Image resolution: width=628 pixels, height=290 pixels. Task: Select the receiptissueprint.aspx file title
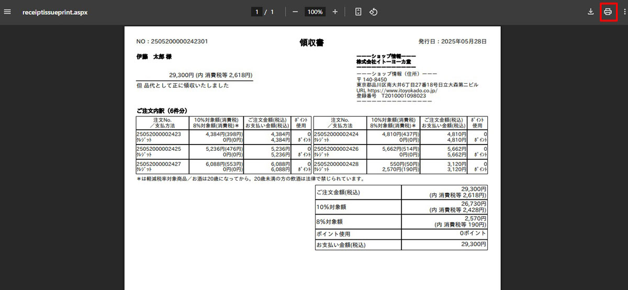(x=55, y=12)
